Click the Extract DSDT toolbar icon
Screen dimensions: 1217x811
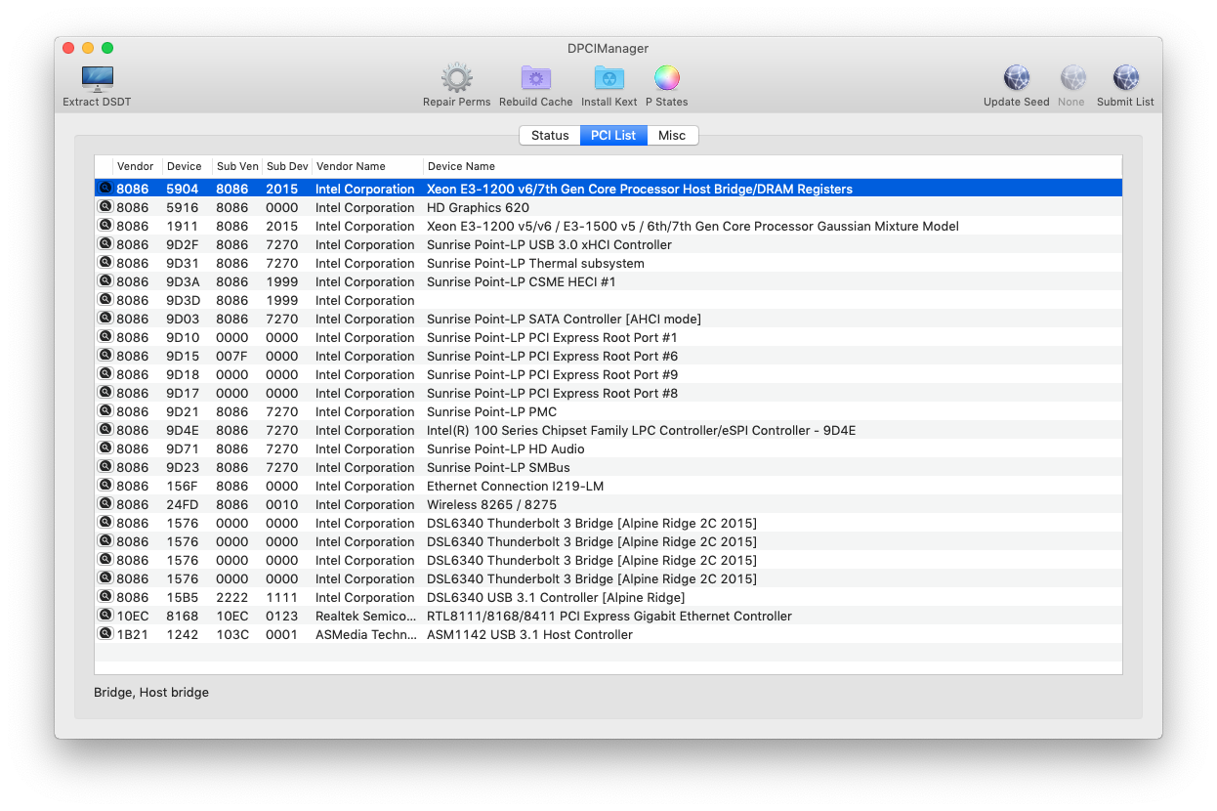click(97, 79)
